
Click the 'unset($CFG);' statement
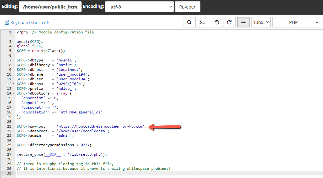pos(30,42)
